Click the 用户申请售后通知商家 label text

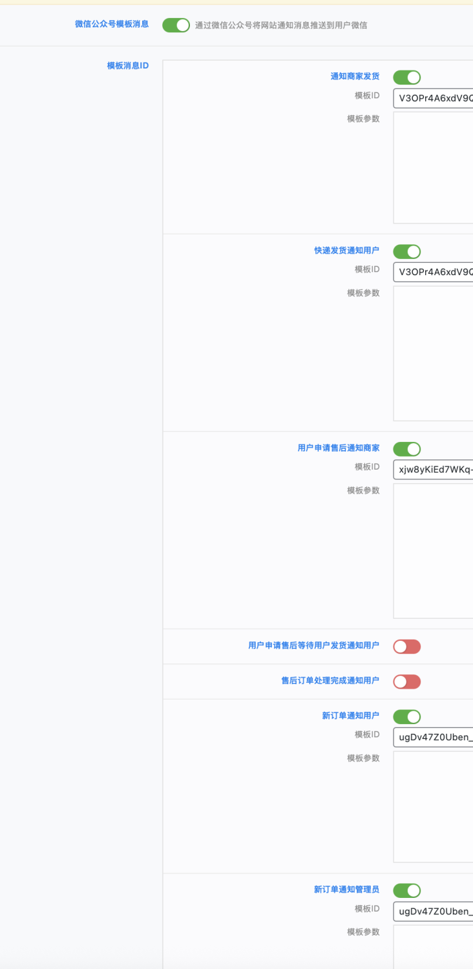click(339, 448)
